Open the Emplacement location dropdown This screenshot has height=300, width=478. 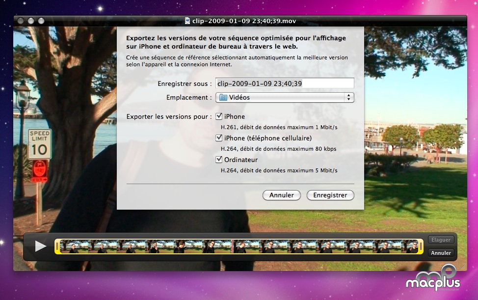click(x=285, y=98)
